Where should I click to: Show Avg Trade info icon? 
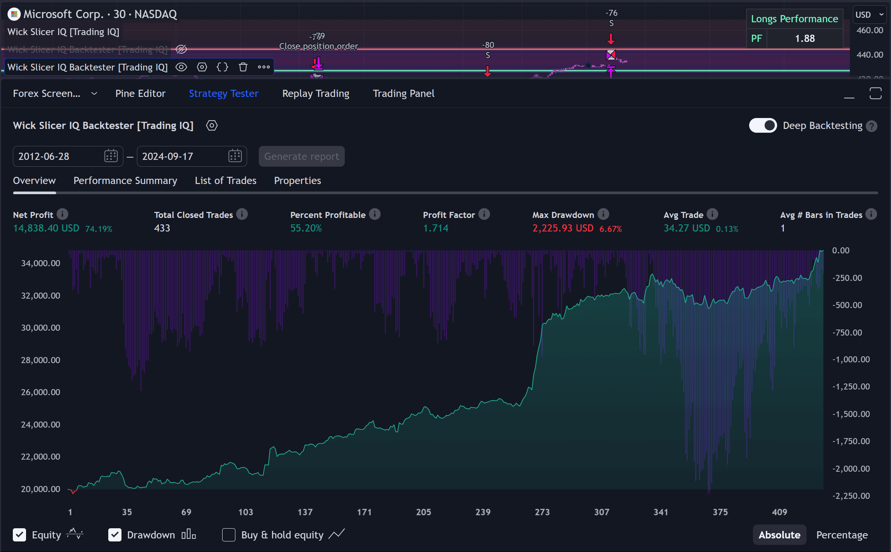point(712,214)
